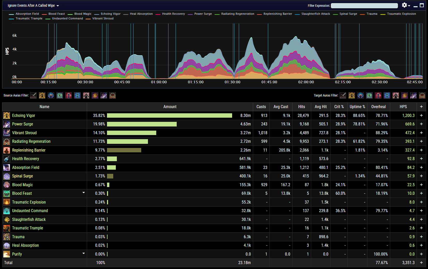Click the Replenishing Barrier ability icon

6,150
